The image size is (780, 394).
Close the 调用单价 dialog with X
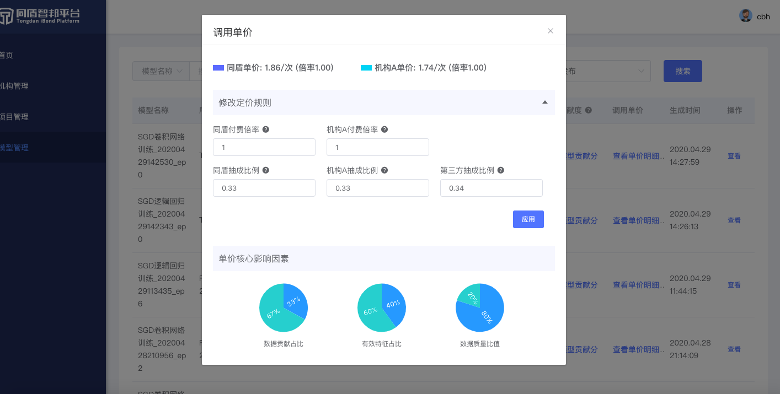(550, 31)
